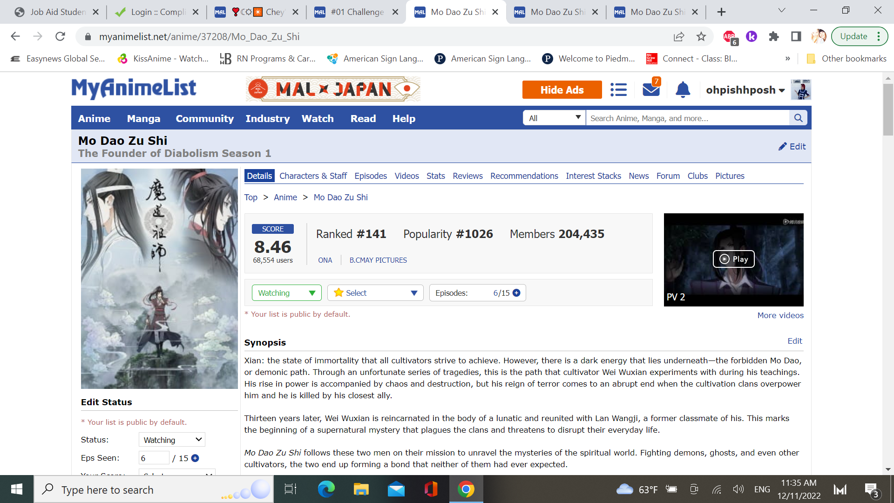Switch to the Reviews tab
The image size is (894, 503).
click(x=467, y=176)
